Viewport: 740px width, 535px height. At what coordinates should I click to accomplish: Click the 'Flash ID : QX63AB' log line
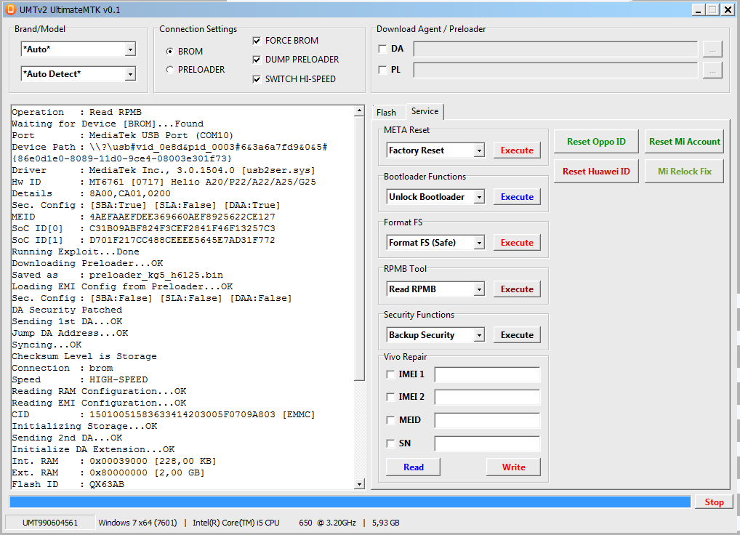(x=68, y=485)
